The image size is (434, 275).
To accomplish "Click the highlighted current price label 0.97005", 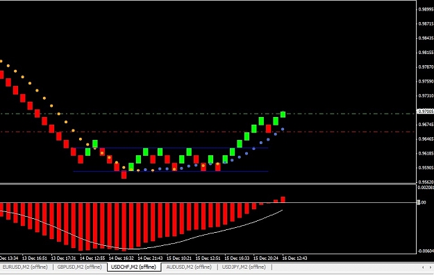I will coord(426,112).
